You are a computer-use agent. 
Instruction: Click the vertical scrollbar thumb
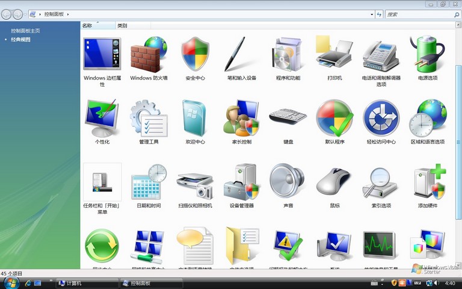click(458, 141)
